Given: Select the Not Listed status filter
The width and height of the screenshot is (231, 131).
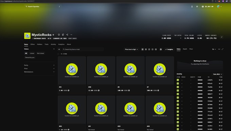Looking at the screenshot, I should pyautogui.click(x=40, y=53).
